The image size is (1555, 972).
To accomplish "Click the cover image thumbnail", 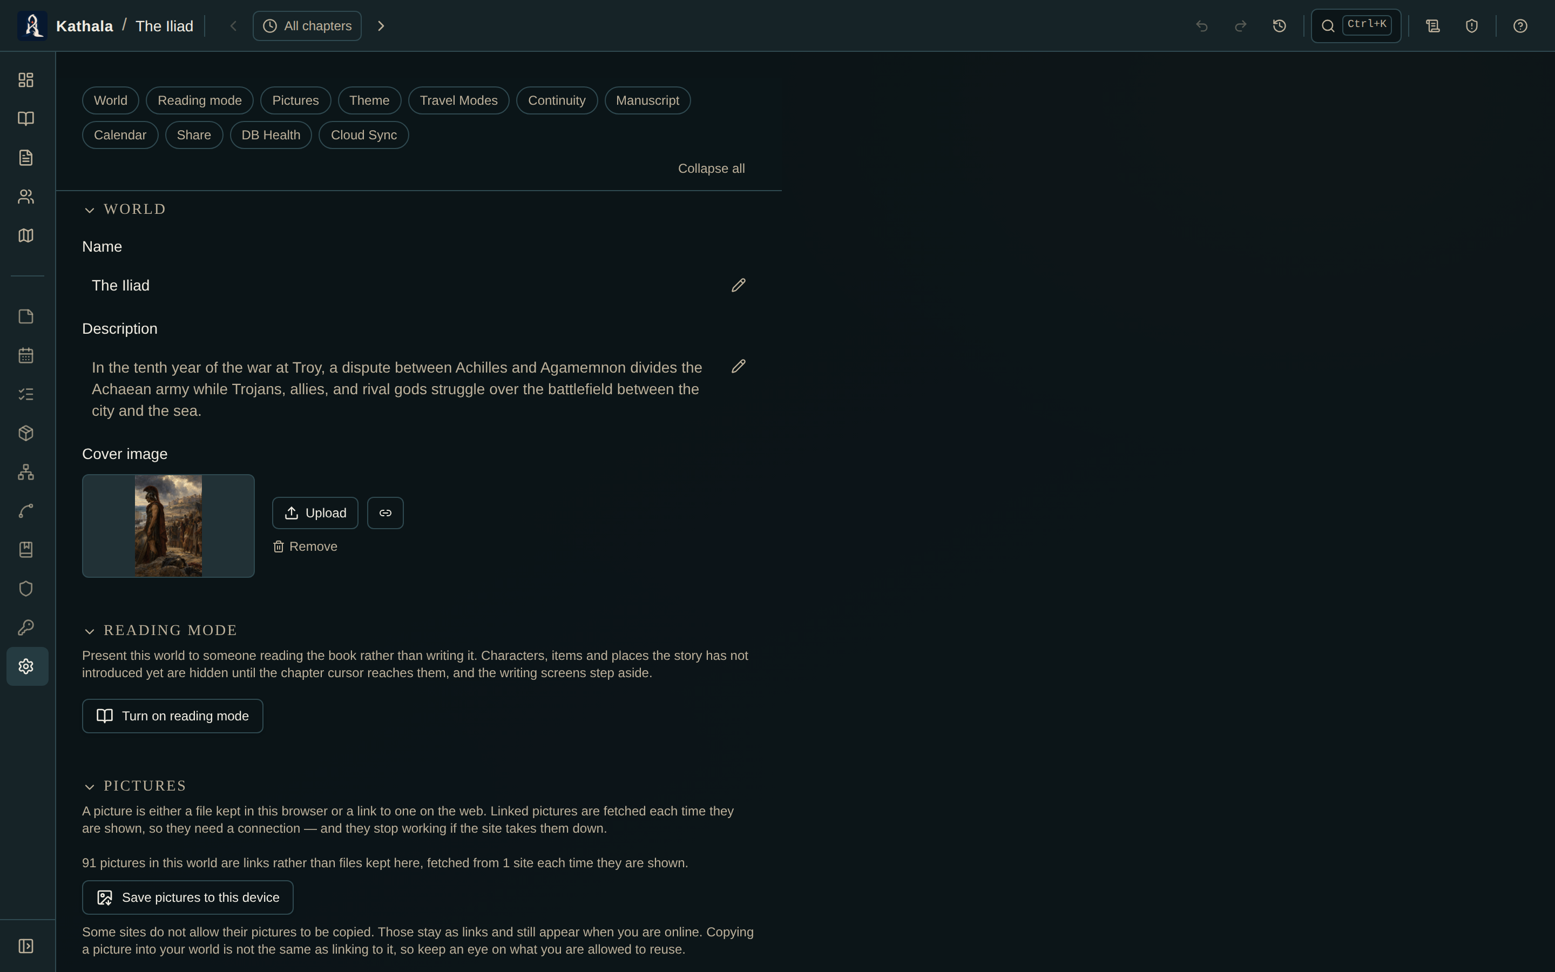I will 168,526.
